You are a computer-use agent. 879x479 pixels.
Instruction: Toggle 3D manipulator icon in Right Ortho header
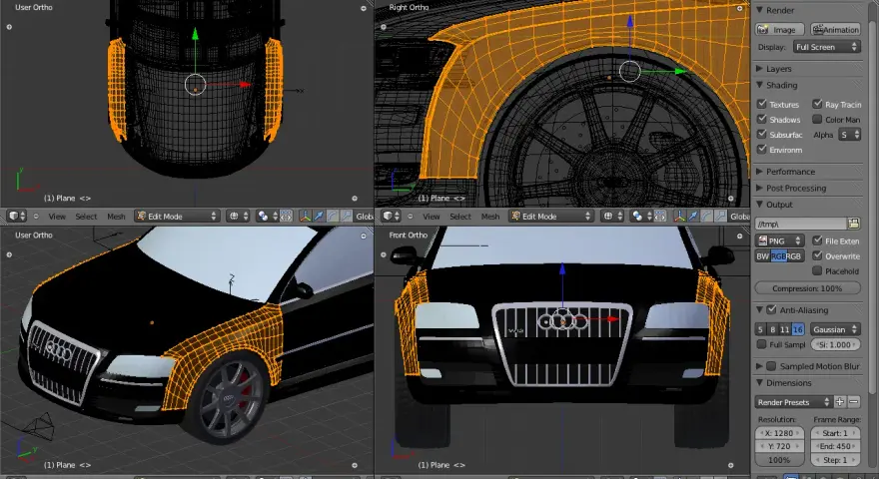pos(679,216)
